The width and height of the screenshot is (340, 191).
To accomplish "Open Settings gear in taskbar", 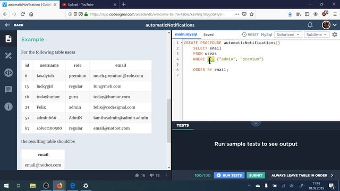I will pyautogui.click(x=86, y=186).
